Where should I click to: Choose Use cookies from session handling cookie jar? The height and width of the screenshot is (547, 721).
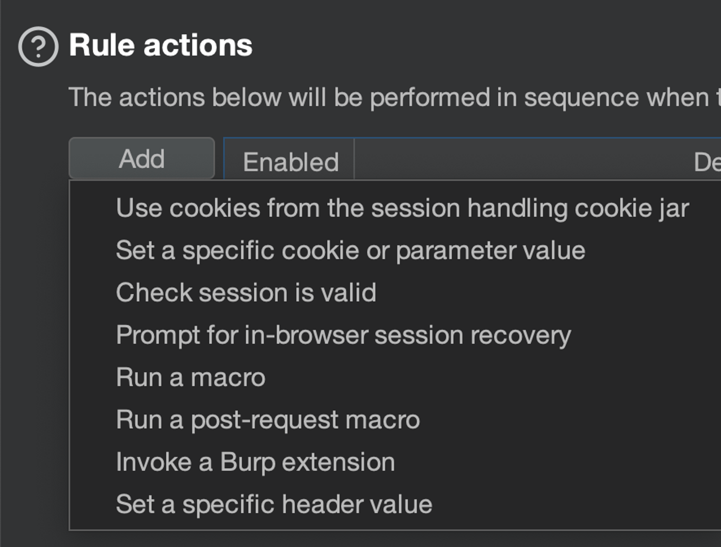[402, 208]
